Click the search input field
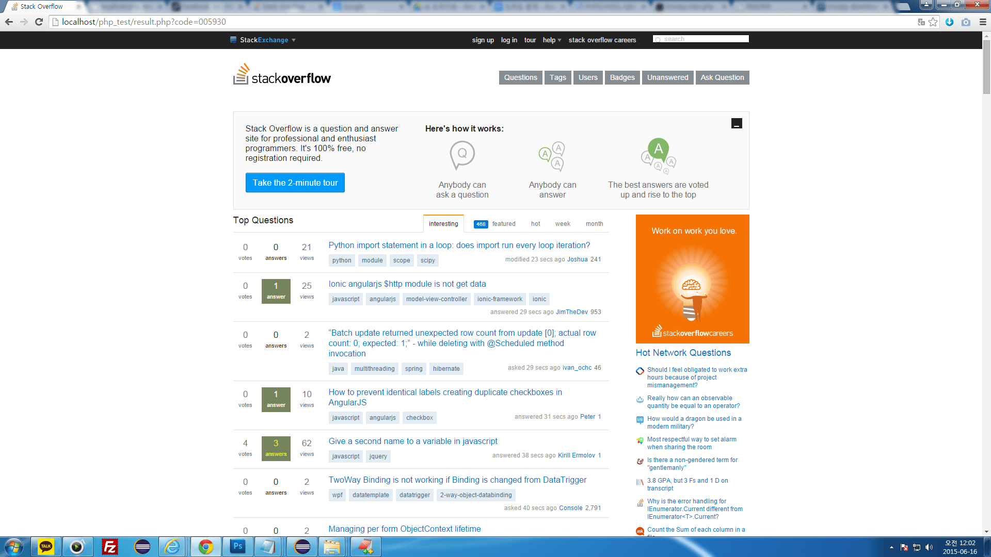Viewport: 991px width, 557px height. tap(700, 39)
